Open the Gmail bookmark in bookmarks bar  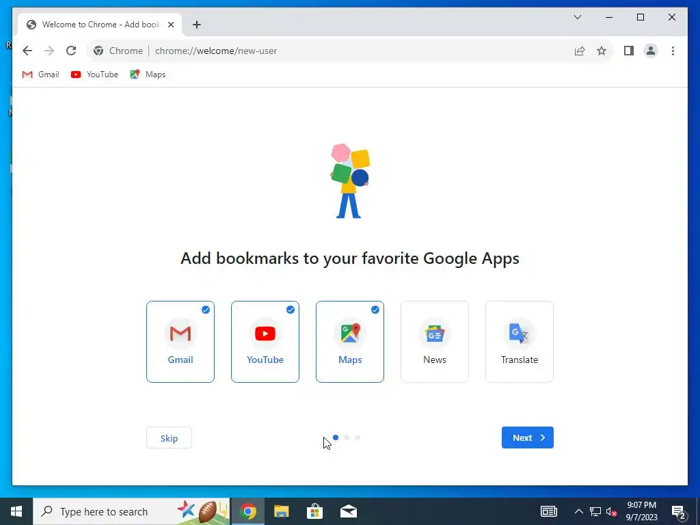pyautogui.click(x=40, y=75)
